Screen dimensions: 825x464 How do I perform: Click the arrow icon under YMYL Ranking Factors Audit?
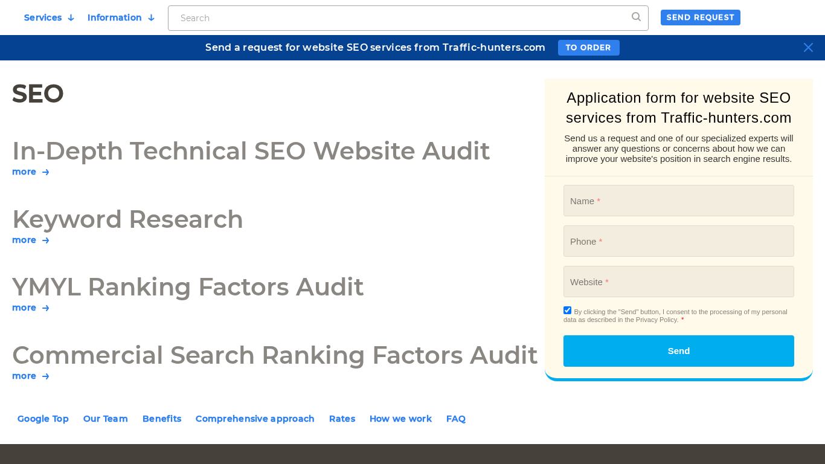(x=45, y=308)
